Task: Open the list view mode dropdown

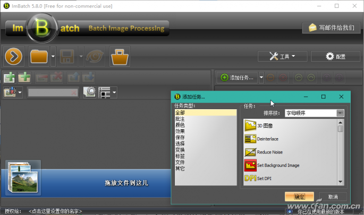Action: [107, 92]
